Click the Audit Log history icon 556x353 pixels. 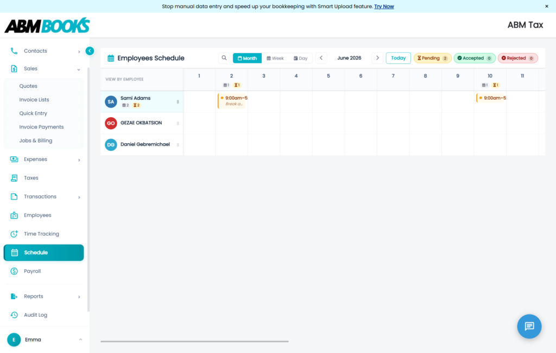(x=14, y=315)
